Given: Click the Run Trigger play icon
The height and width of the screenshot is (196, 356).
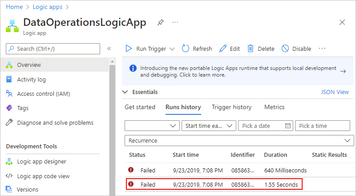Looking at the screenshot, I should 129,49.
